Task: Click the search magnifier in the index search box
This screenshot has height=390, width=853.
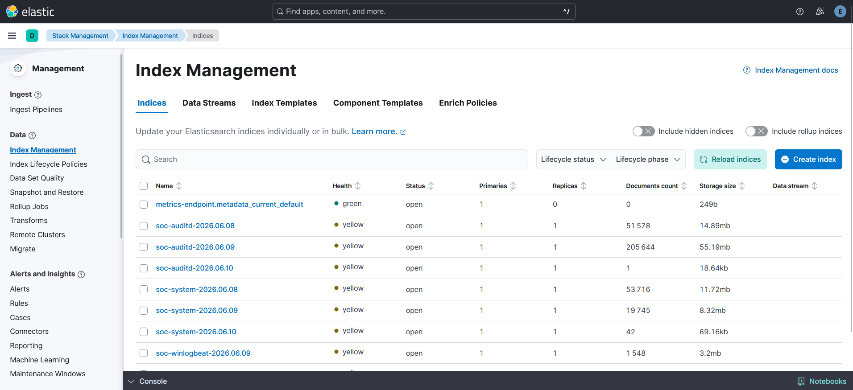Action: coord(145,160)
